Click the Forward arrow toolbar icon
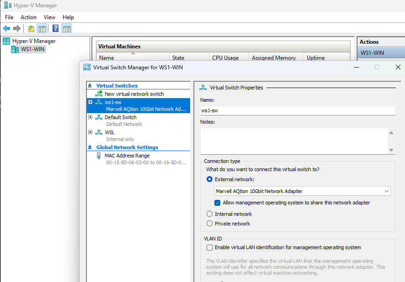Image resolution: width=405 pixels, height=282 pixels. 17,29
